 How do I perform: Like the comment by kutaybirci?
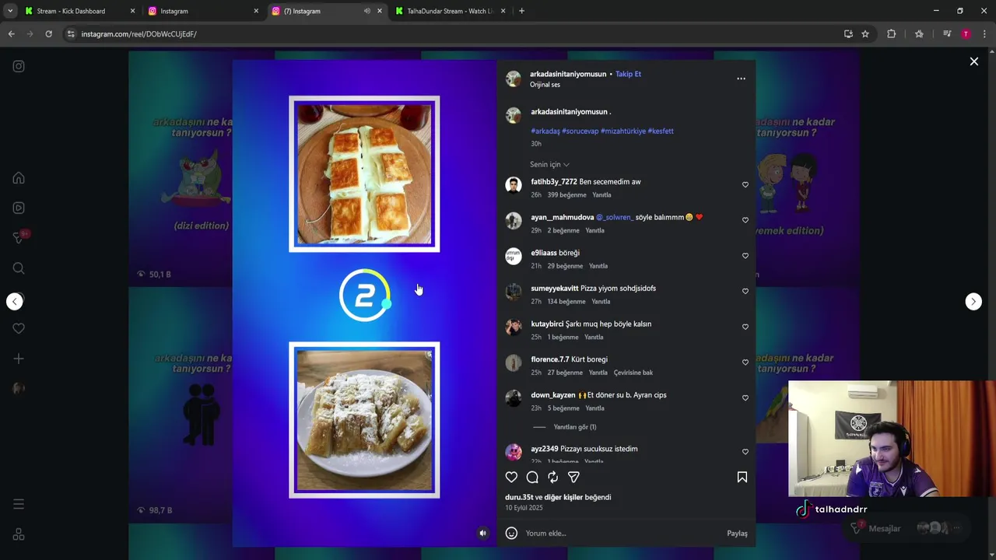coord(745,327)
